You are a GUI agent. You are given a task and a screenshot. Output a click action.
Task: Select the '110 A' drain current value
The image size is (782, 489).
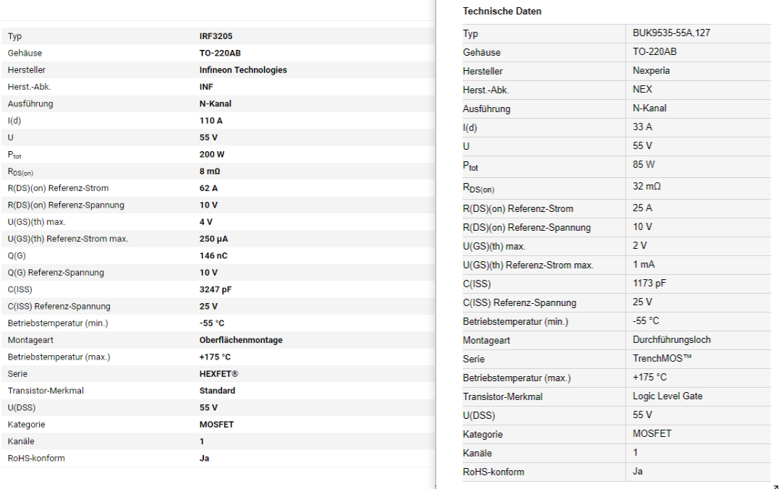pos(211,121)
